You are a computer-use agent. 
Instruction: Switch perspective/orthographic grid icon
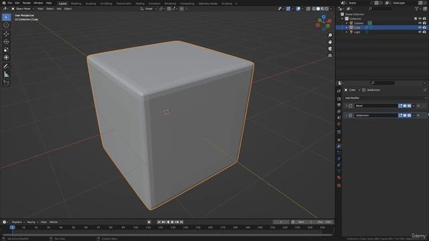330,56
